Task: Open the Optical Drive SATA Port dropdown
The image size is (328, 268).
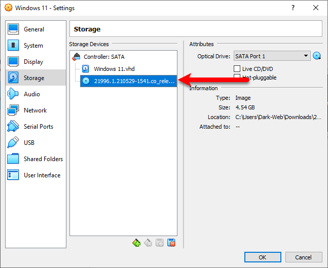Action: click(x=272, y=56)
